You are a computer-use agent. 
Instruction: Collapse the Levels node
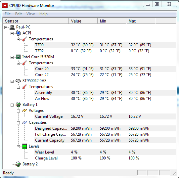tap(18, 147)
